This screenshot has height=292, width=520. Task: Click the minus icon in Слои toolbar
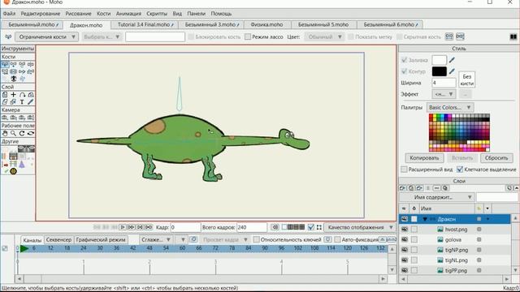(x=437, y=188)
